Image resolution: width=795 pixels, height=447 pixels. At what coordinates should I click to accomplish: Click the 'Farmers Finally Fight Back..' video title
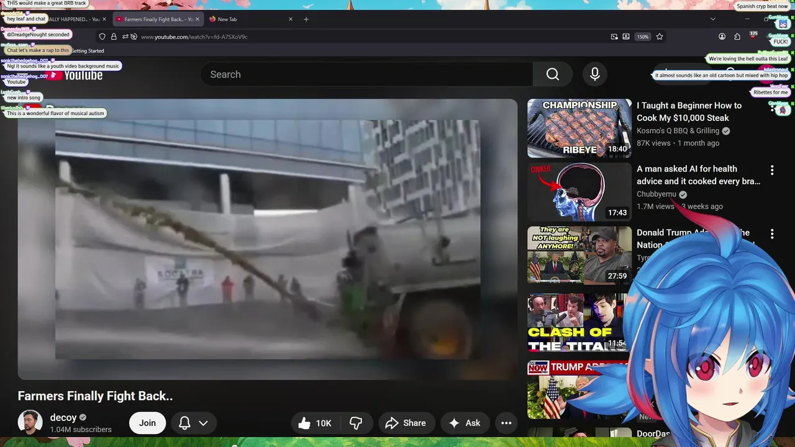point(95,396)
